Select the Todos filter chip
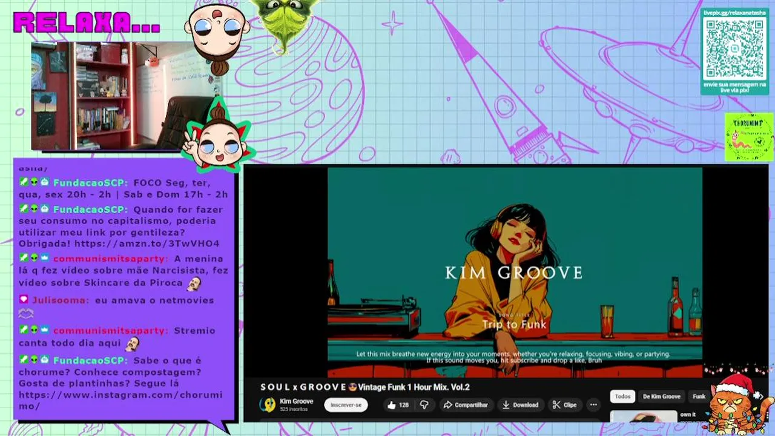Screen dimensions: 775x436 click(622, 397)
